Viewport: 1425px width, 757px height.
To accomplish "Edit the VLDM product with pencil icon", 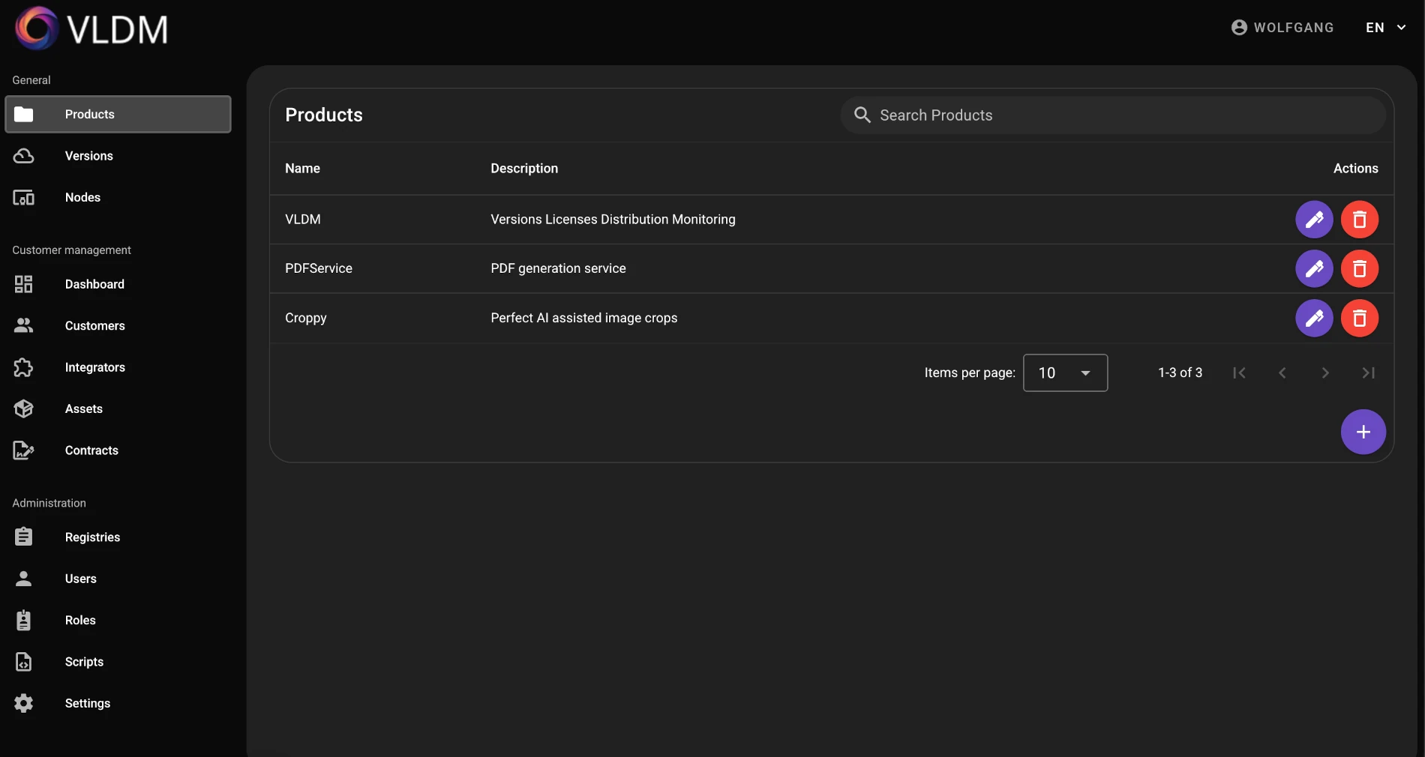I will [1314, 220].
